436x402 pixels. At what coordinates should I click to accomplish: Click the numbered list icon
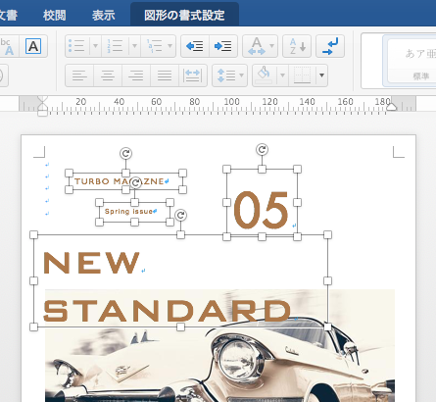(x=116, y=46)
